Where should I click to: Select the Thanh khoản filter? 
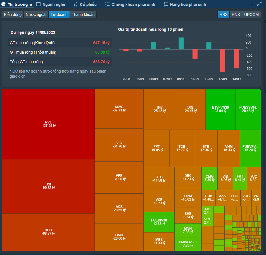pyautogui.click(x=83, y=15)
